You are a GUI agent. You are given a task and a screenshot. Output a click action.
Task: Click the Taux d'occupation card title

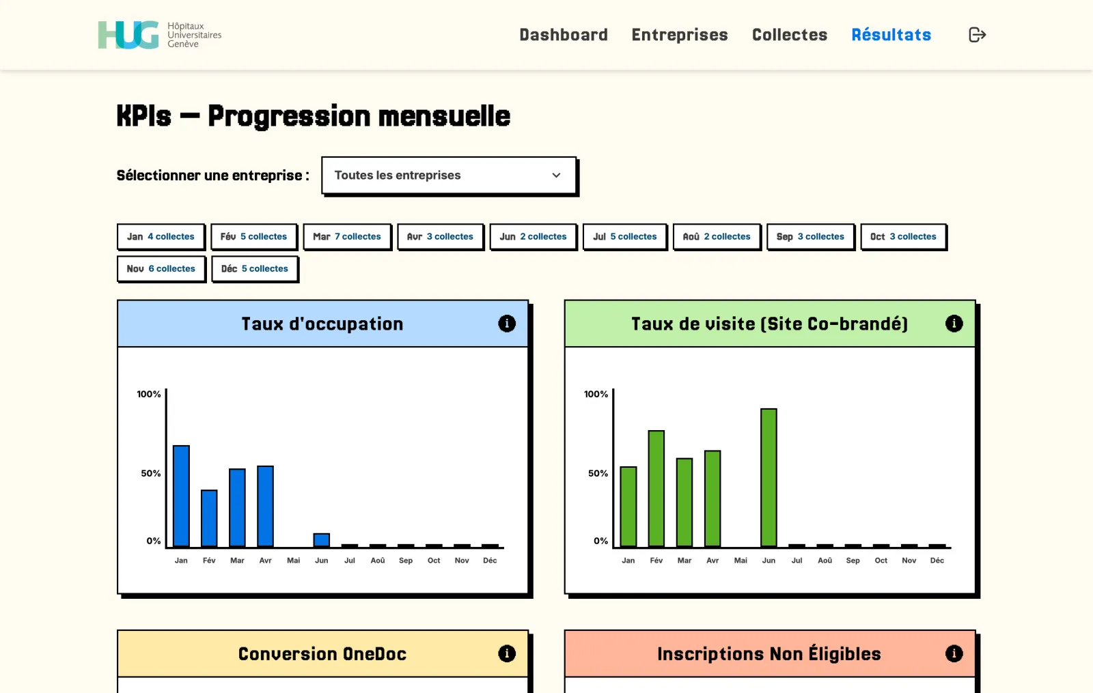pyautogui.click(x=322, y=324)
